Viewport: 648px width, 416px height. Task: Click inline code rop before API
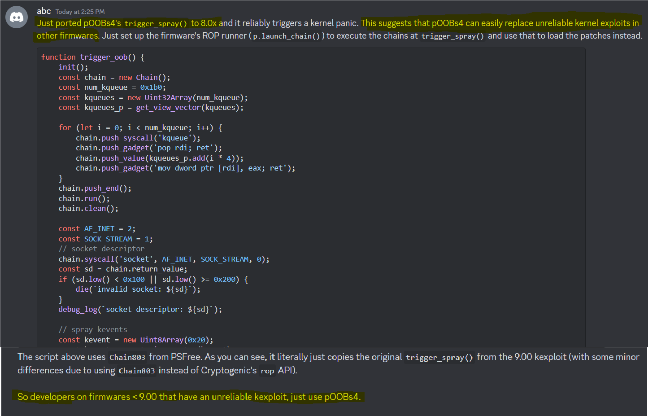267,371
